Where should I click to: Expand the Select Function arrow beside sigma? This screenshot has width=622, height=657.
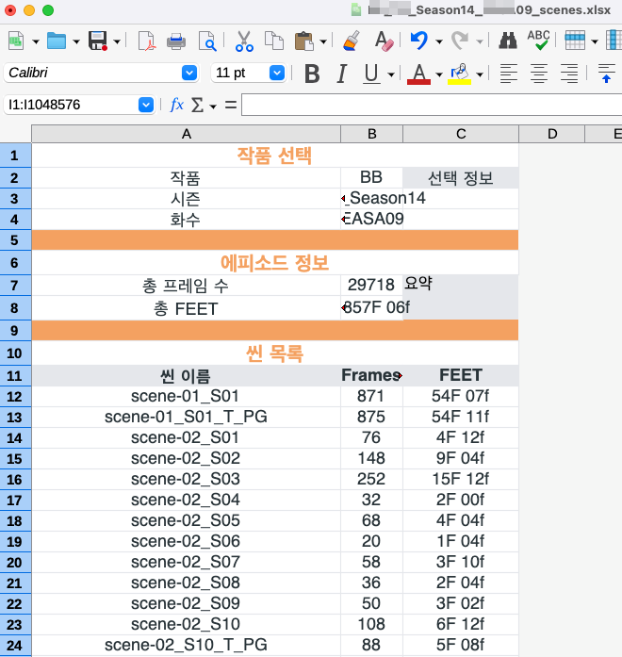click(213, 107)
